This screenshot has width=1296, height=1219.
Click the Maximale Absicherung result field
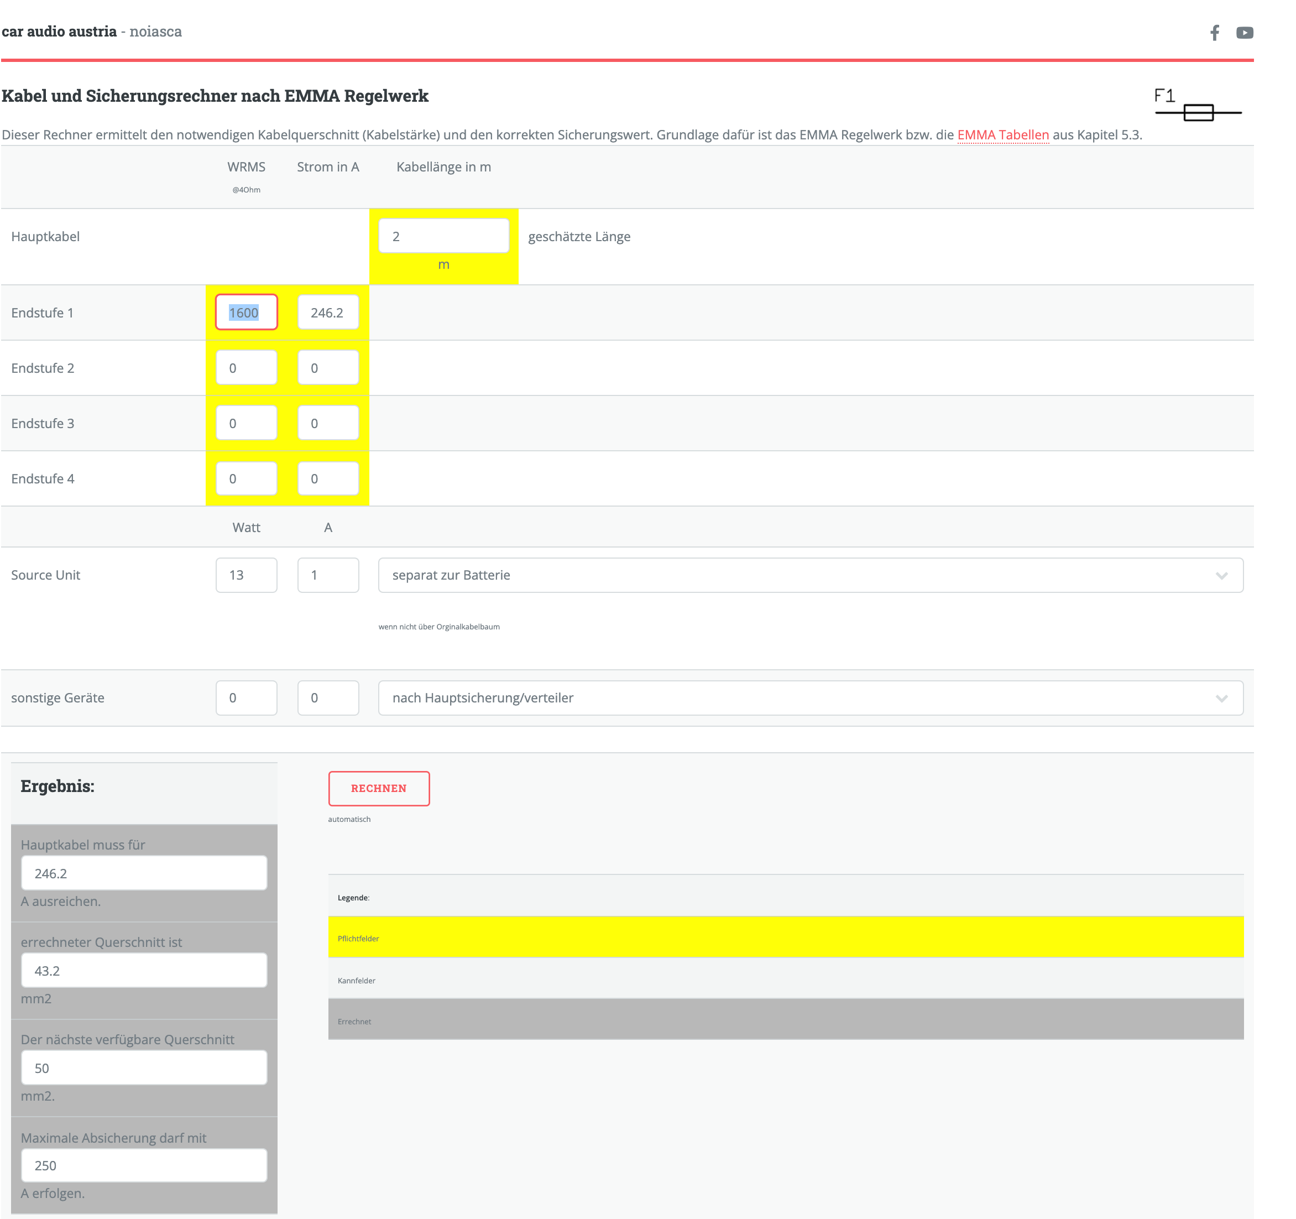[x=144, y=1165]
